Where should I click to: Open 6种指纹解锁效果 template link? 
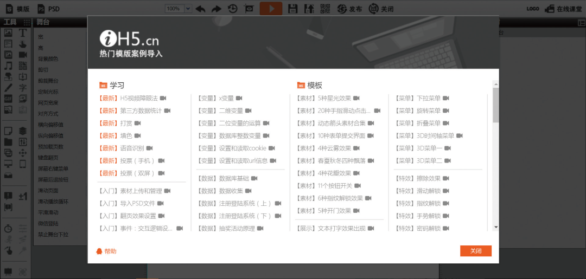(x=340, y=198)
